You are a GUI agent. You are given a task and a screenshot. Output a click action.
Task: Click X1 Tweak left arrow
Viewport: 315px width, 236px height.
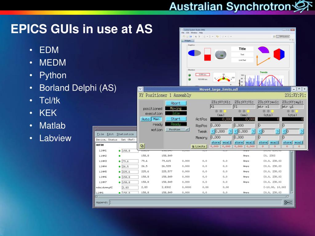(213, 132)
